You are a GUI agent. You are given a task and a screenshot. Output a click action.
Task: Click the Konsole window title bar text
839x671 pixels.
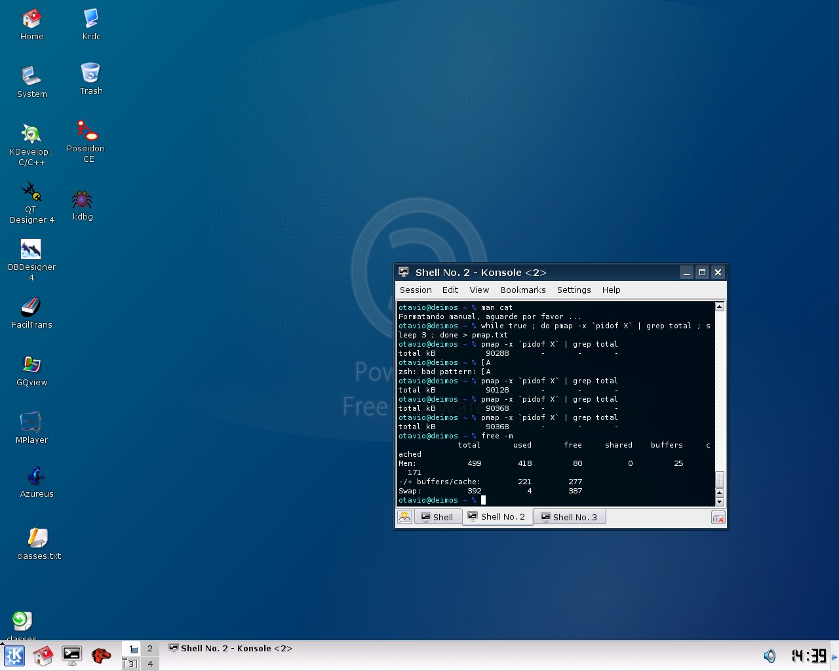click(480, 272)
